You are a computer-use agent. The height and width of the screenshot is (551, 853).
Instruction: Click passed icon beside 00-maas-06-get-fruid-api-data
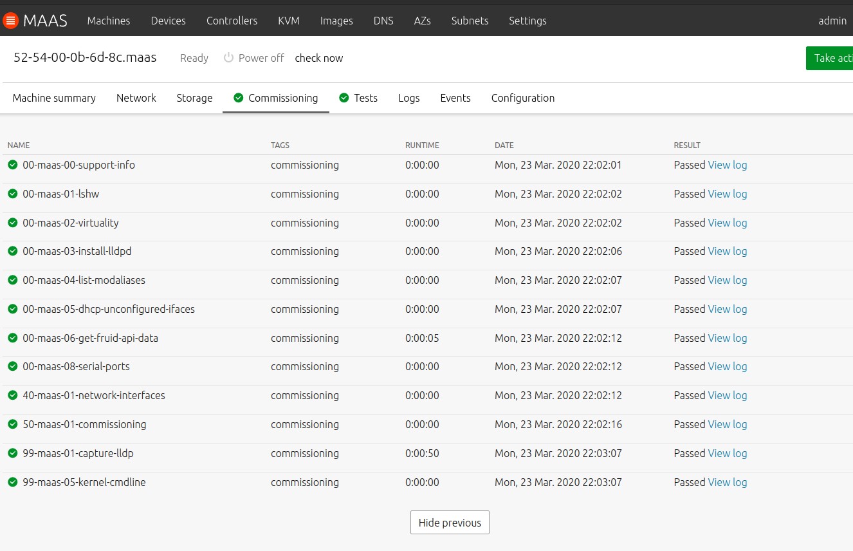(x=13, y=338)
